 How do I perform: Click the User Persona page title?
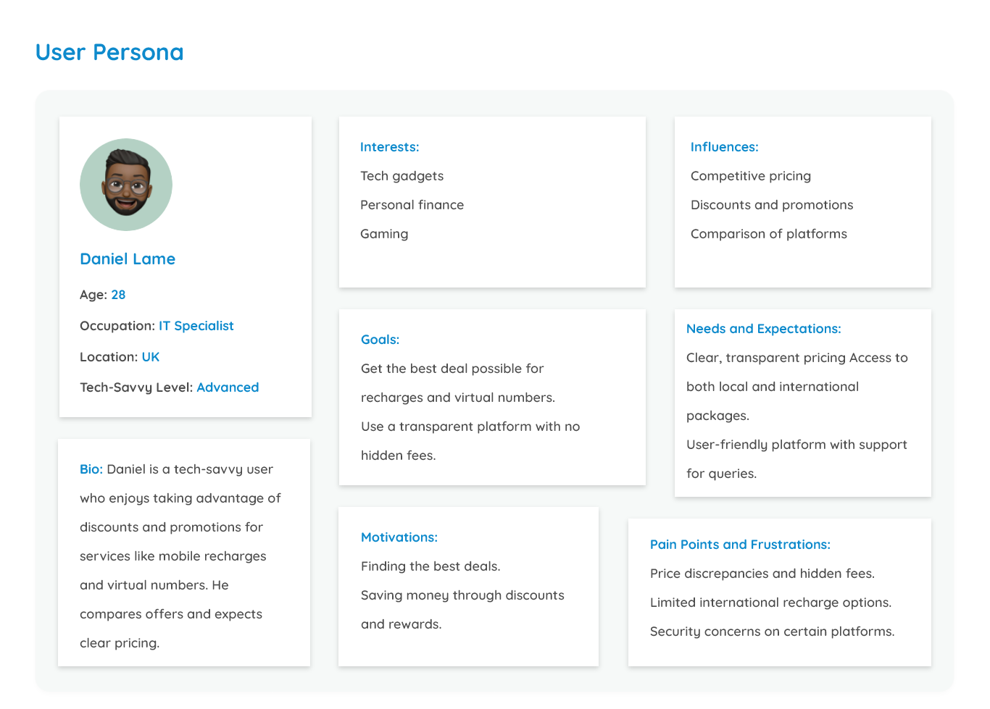[x=109, y=52]
